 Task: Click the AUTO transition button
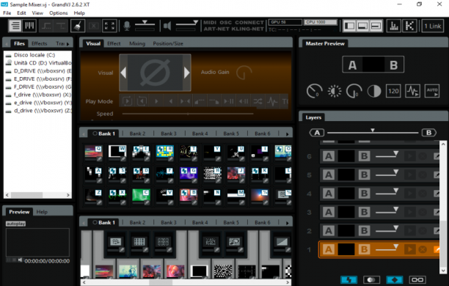click(432, 91)
